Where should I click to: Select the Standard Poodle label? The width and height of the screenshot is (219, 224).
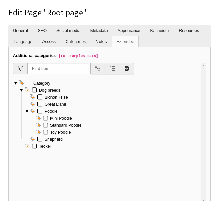(66, 125)
